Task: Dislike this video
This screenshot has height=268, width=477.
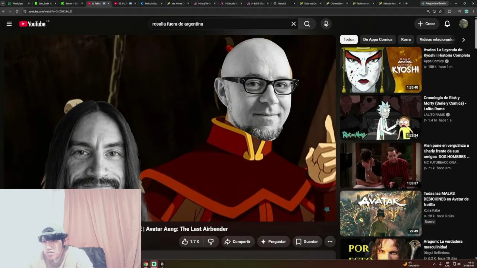Action: (211, 242)
